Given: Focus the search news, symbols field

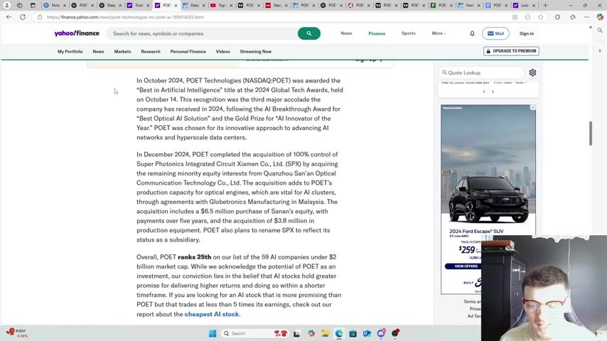Looking at the screenshot, I should [x=201, y=33].
